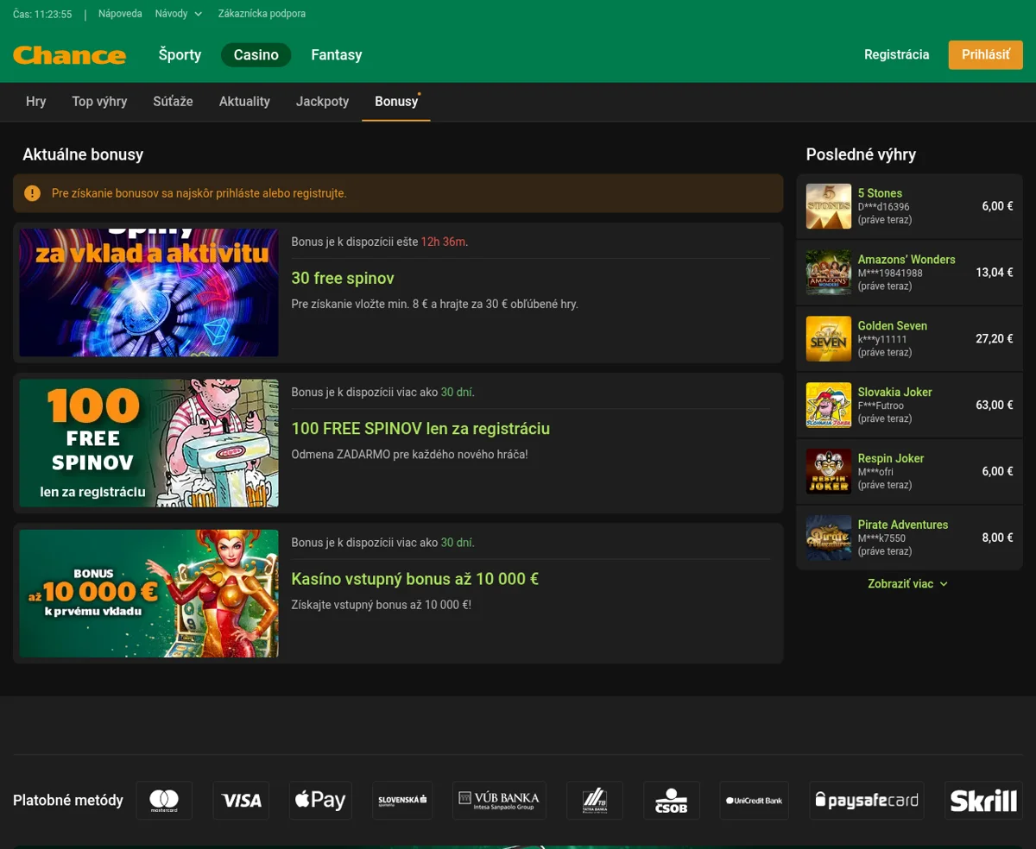Click the Bonus až 10 000 € banner image
The height and width of the screenshot is (849, 1036).
(148, 594)
